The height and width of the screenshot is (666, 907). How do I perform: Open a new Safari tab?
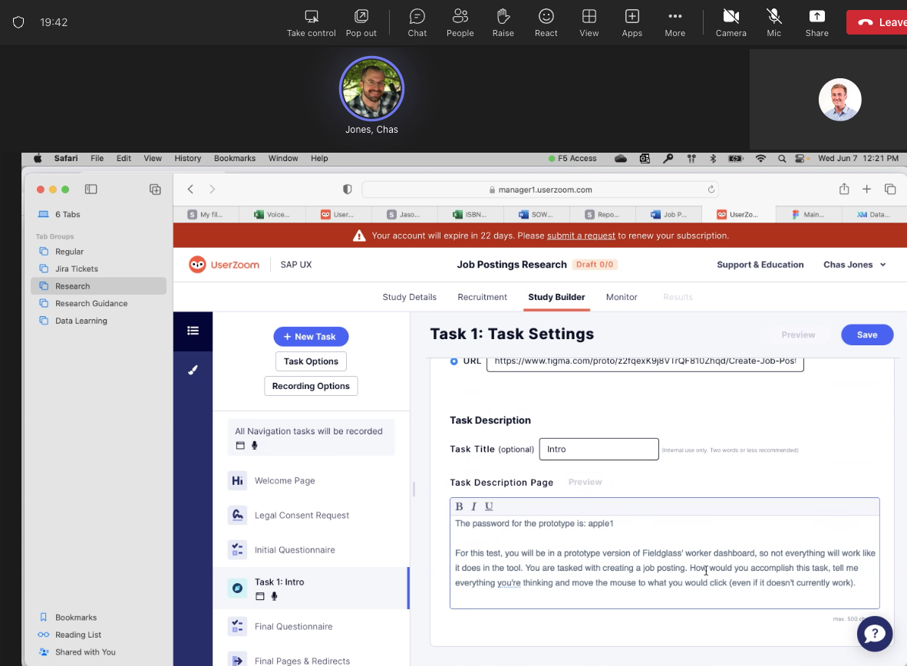pos(866,190)
